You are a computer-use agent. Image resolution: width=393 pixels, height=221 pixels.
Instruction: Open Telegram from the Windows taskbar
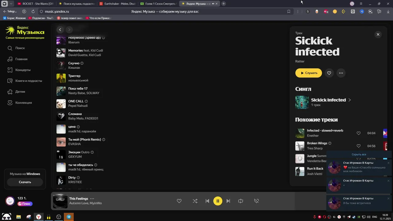coord(69,217)
